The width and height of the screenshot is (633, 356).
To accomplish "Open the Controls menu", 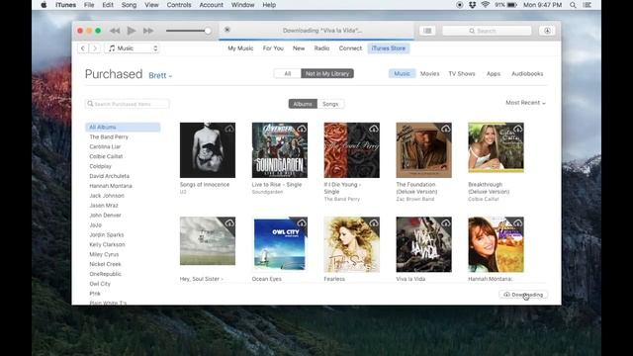I will point(179,5).
